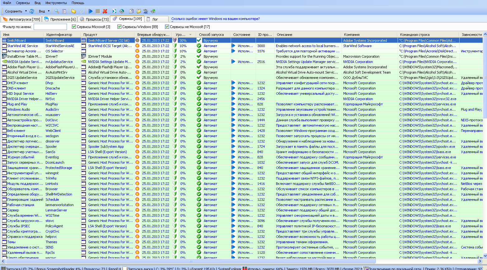487x270 pixels.
Task: Click the yellow book toolbar icon
Action: click(139, 11)
